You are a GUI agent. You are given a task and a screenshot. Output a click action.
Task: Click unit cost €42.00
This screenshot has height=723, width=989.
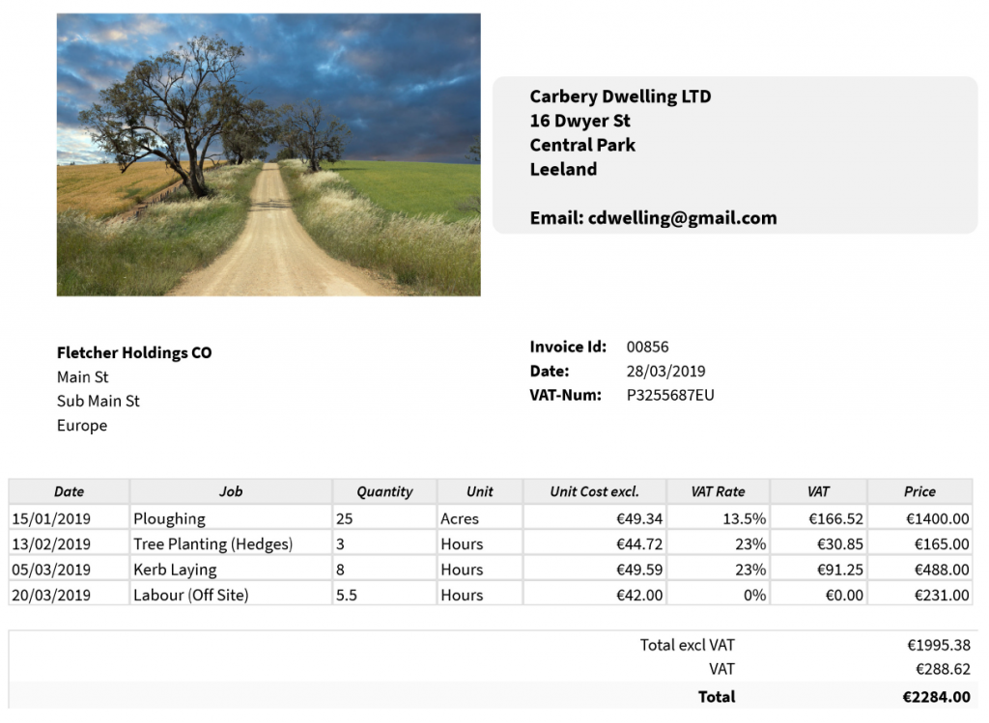pyautogui.click(x=594, y=595)
